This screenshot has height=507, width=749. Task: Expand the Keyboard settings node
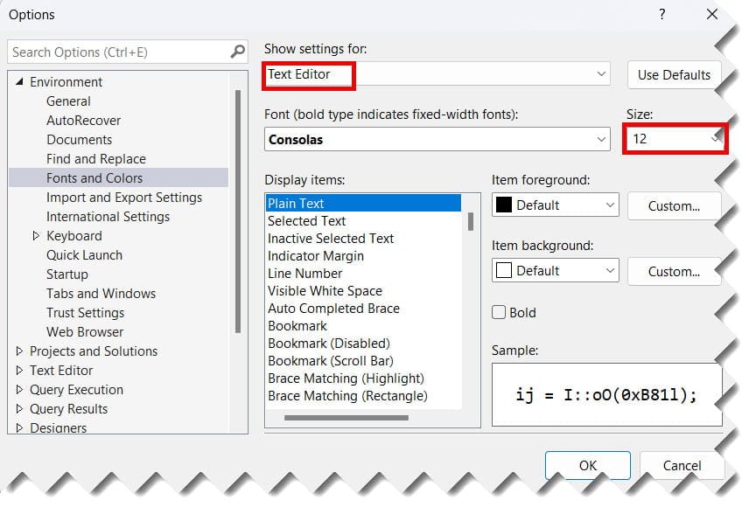36,235
